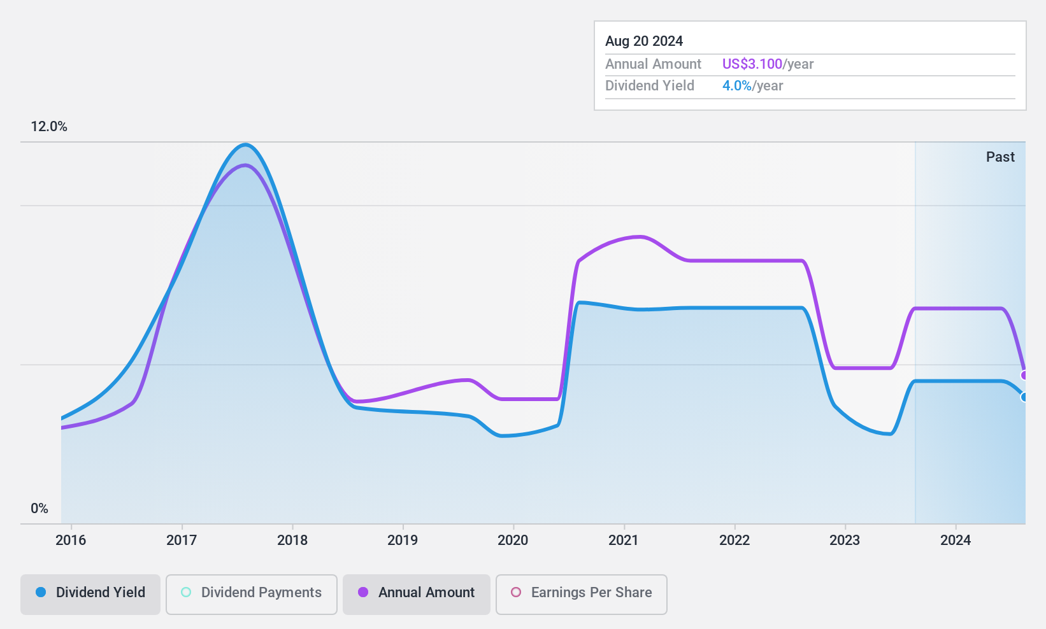Click the 0% y-axis label
Image resolution: width=1046 pixels, height=629 pixels.
(39, 509)
